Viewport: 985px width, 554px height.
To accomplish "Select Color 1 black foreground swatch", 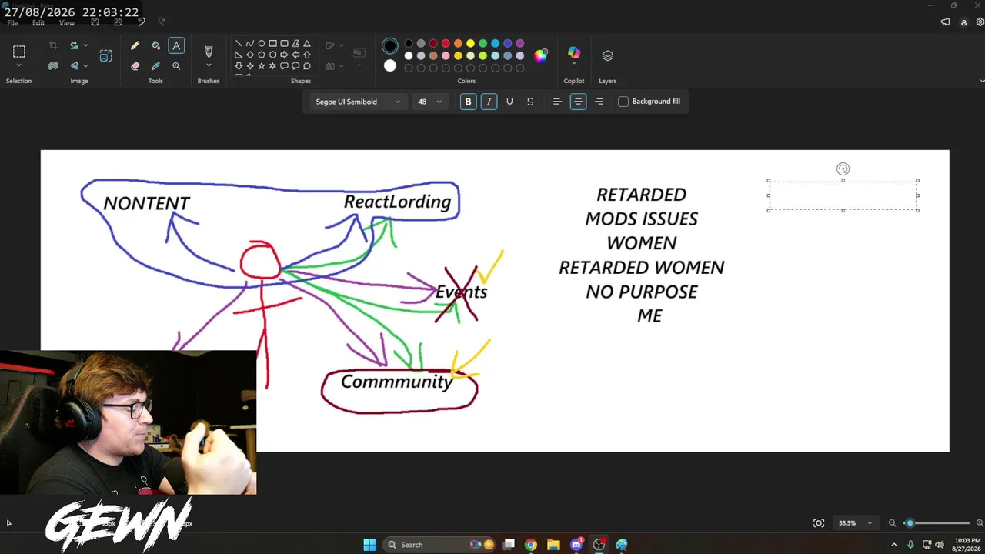I will pyautogui.click(x=390, y=46).
